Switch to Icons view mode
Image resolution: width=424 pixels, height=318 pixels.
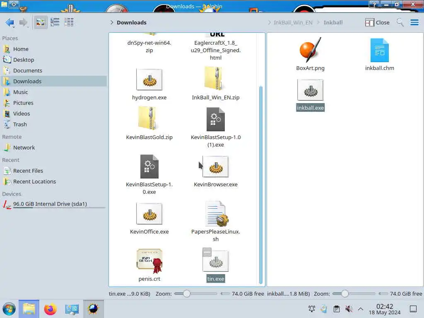41,22
